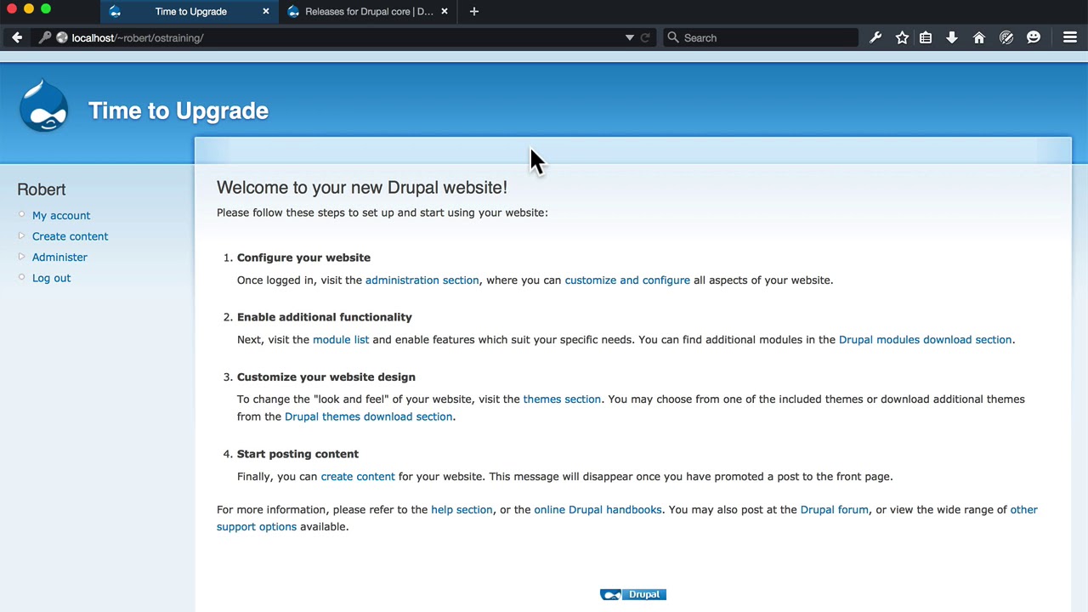
Task: Bookmark this page with the star icon
Action: [902, 37]
